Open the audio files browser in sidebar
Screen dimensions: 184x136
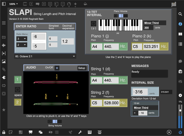point(4,45)
